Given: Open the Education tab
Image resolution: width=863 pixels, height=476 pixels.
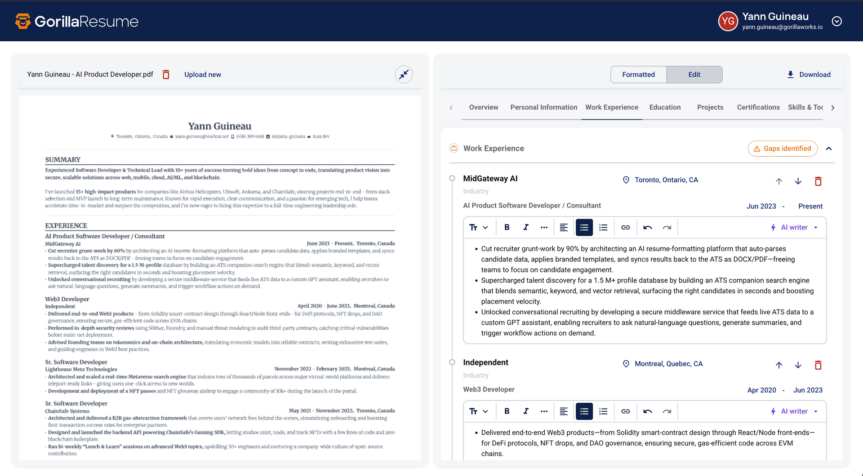Looking at the screenshot, I should click(x=665, y=107).
